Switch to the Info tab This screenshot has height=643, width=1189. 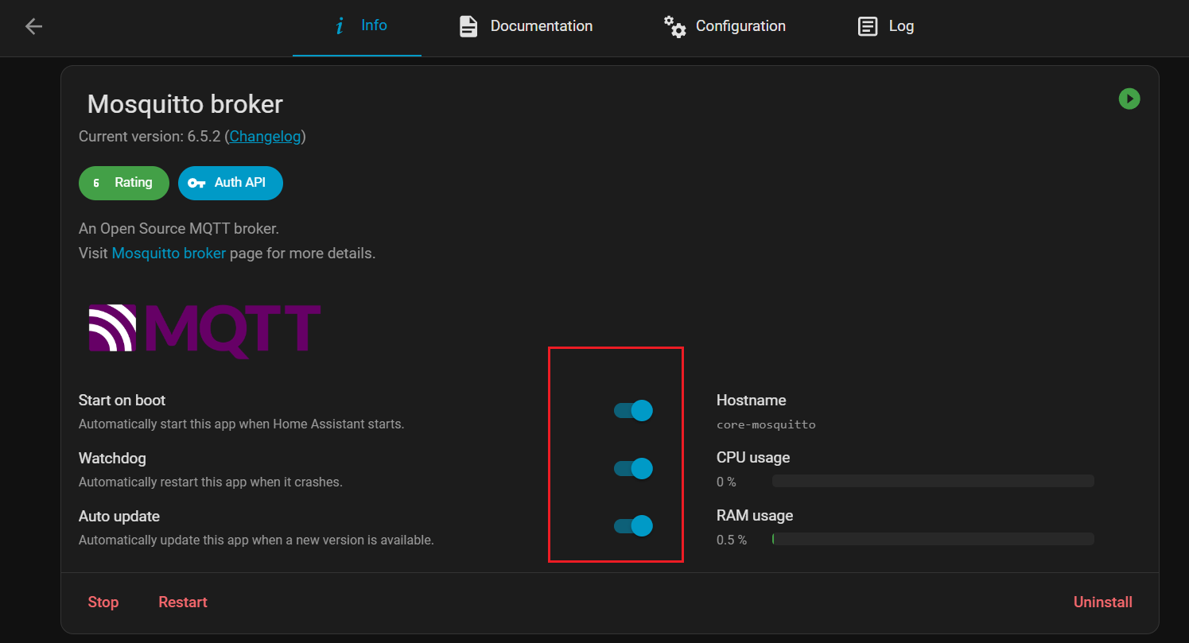coord(357,28)
